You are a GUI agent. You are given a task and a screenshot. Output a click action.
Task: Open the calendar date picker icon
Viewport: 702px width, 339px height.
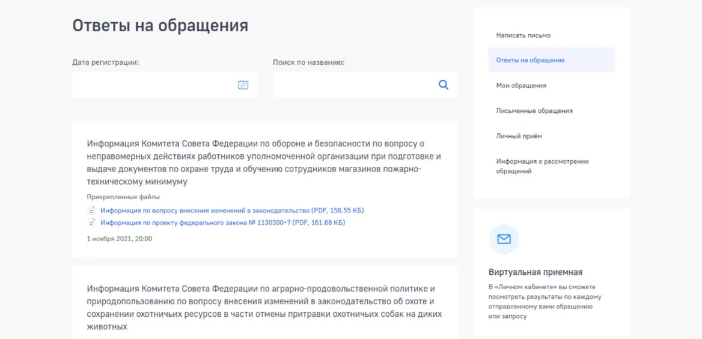pyautogui.click(x=243, y=85)
